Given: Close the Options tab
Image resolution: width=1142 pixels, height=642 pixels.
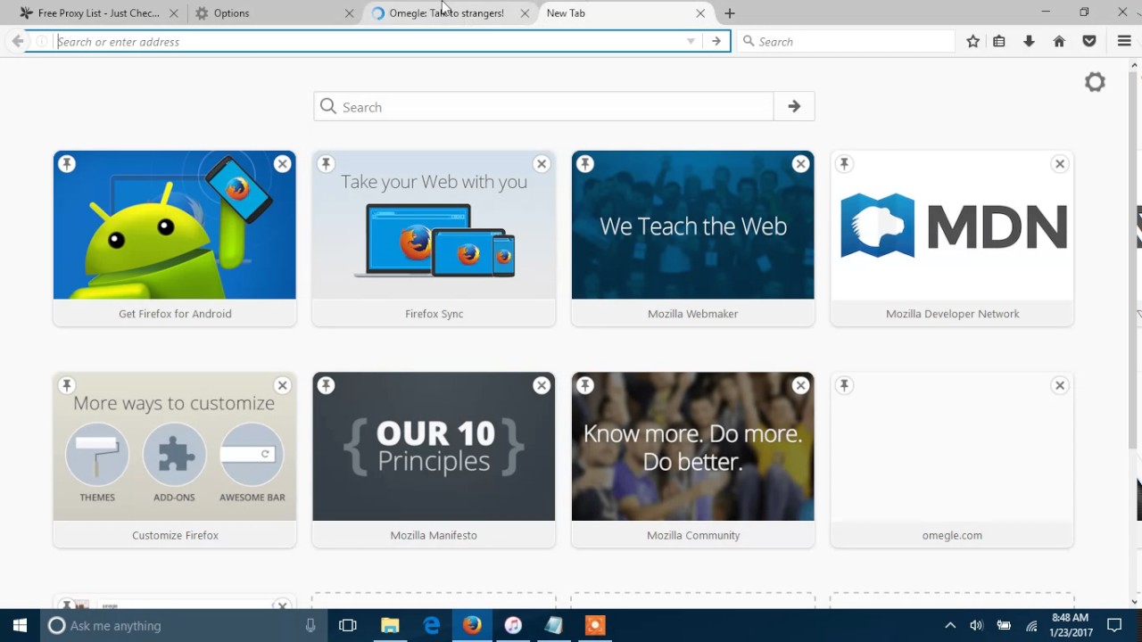Looking at the screenshot, I should [x=349, y=13].
